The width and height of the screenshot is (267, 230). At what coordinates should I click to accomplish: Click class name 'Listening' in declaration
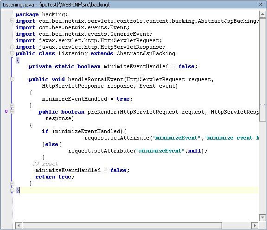[x=73, y=53]
